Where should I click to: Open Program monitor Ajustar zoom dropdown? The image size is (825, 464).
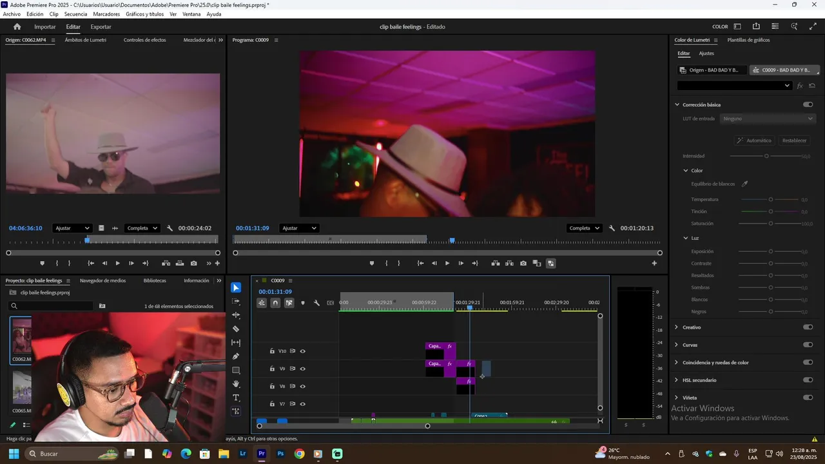299,228
